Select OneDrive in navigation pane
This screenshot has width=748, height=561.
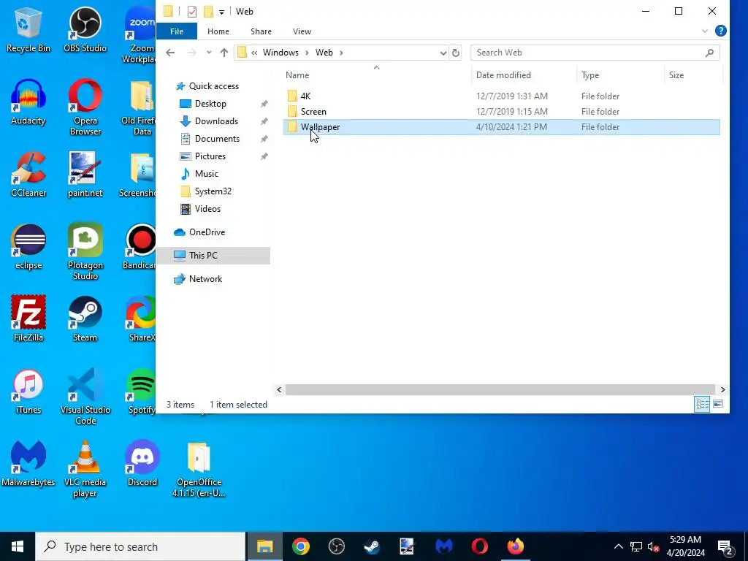207,232
